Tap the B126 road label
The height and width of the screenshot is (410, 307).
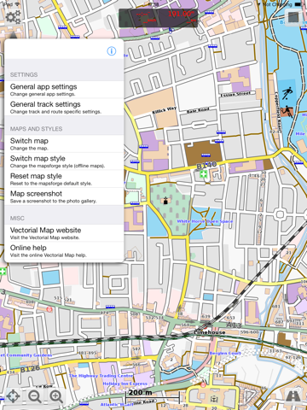click(x=30, y=369)
